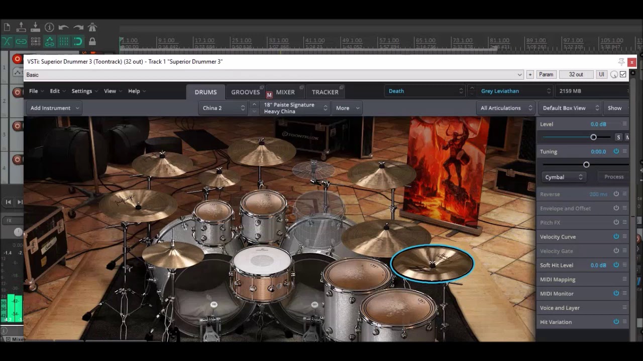Open the Settings menu
Image resolution: width=643 pixels, height=361 pixels.
[85, 91]
